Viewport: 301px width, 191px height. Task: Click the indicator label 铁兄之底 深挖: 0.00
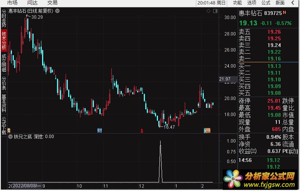34,137
